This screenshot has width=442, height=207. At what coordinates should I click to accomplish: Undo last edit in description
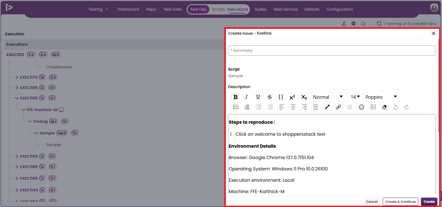point(395,107)
